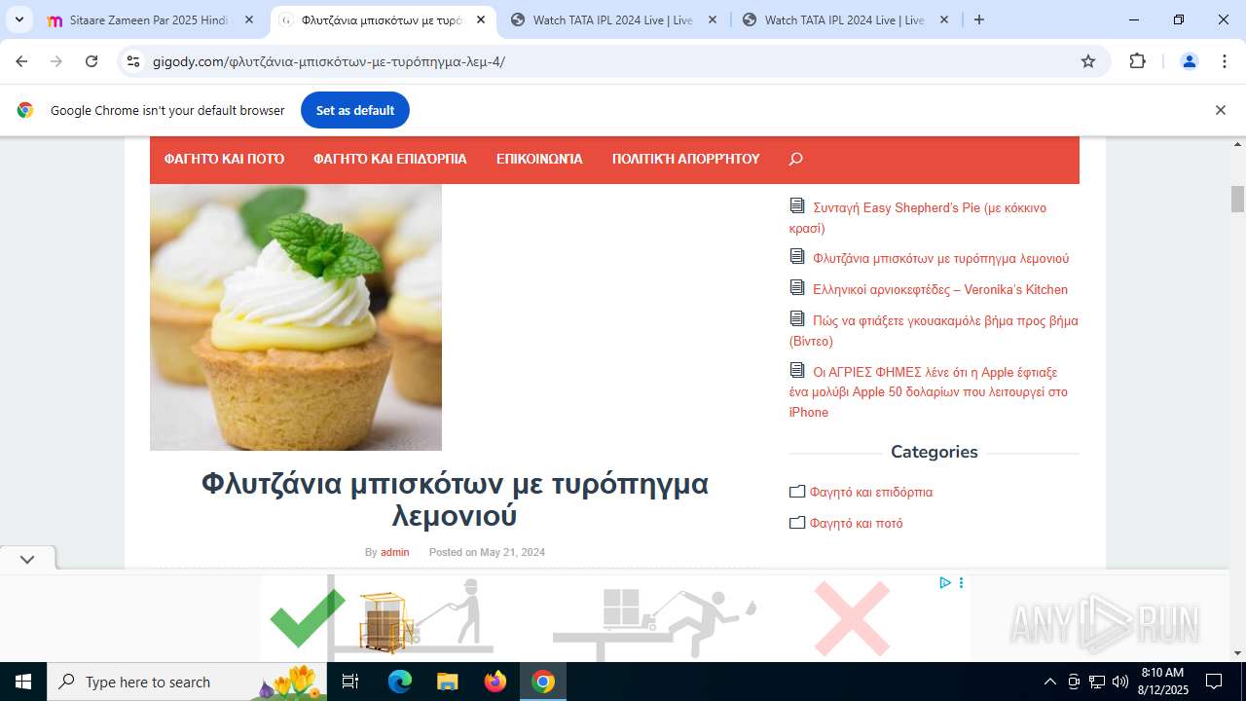The image size is (1246, 701).
Task: Click scrollbar down arrow
Action: point(1237,653)
